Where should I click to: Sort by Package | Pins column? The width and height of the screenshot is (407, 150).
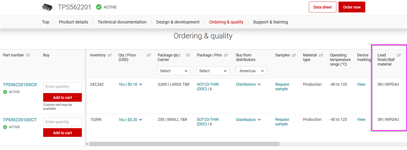(226, 55)
